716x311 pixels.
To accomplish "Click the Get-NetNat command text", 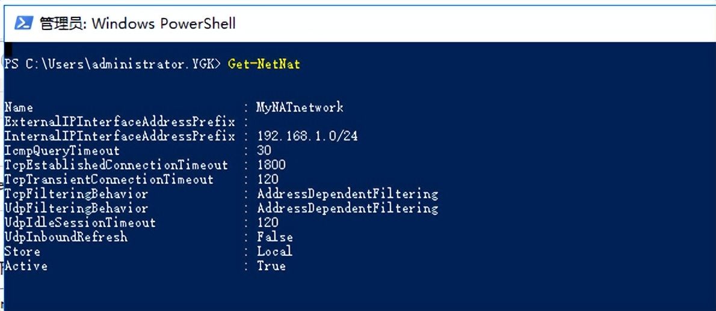I will pyautogui.click(x=264, y=64).
